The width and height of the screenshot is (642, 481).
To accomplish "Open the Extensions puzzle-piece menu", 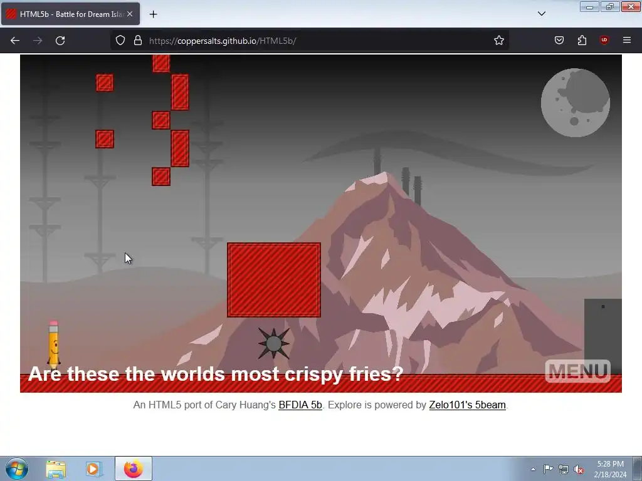I will point(582,40).
